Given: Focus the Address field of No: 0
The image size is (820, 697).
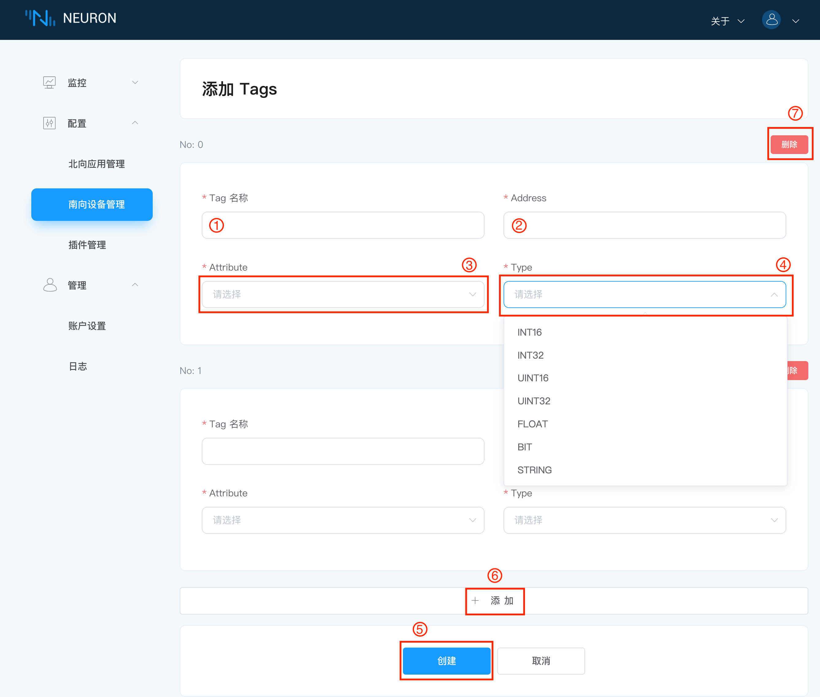Looking at the screenshot, I should [x=645, y=225].
